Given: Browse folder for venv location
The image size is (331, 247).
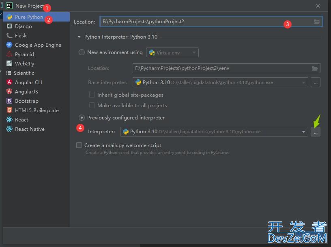Looking at the screenshot, I should 315,68.
